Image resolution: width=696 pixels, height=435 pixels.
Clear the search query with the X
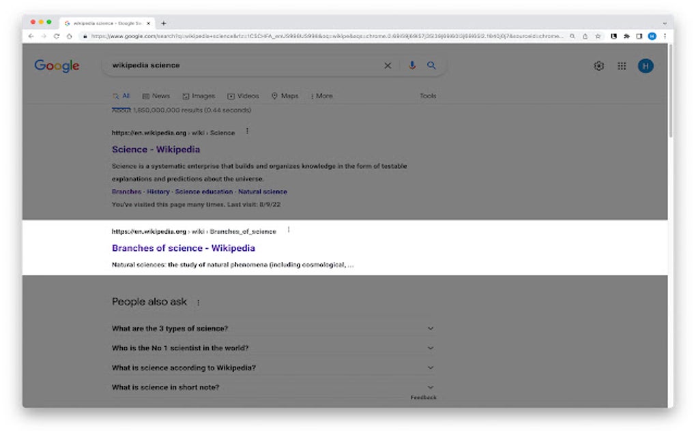point(388,65)
